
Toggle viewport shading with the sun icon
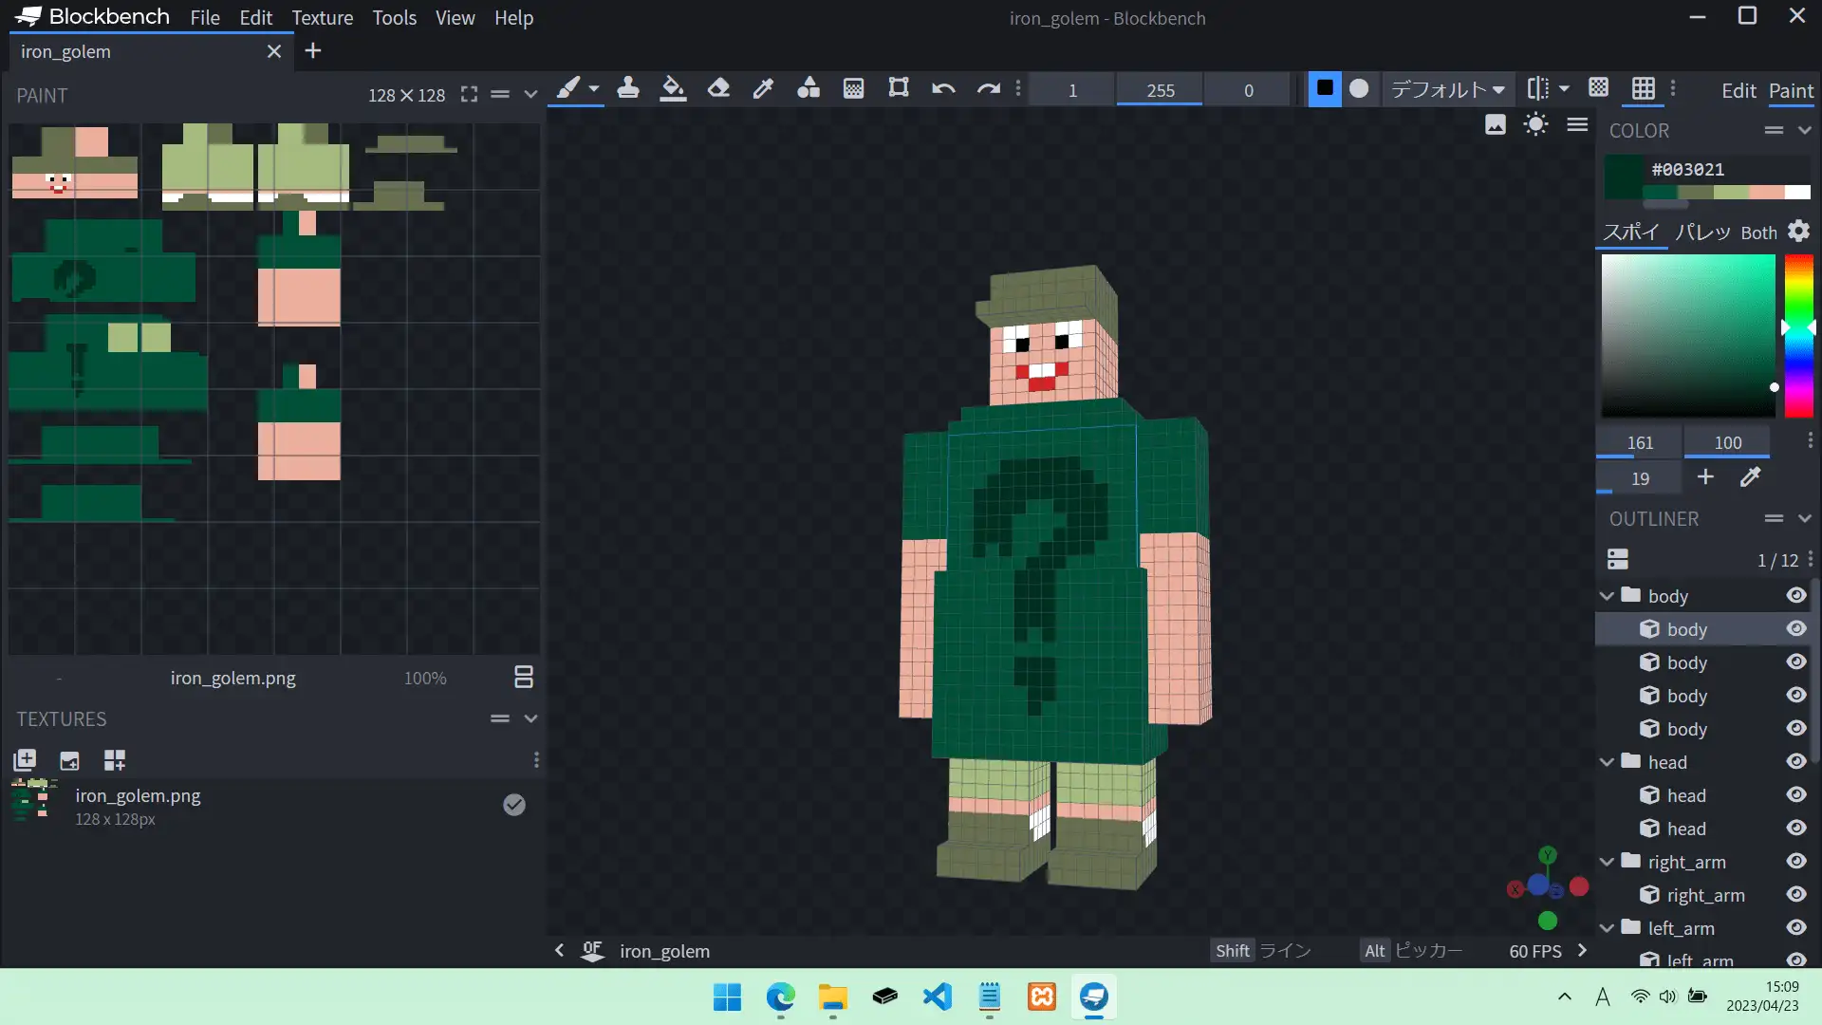pyautogui.click(x=1535, y=124)
